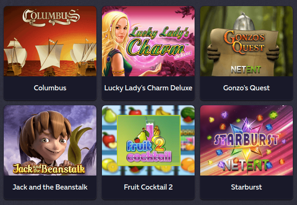The height and width of the screenshot is (205, 297).
Task: Select the Jack and the Beanstalk thumbnail
Action: [50, 140]
